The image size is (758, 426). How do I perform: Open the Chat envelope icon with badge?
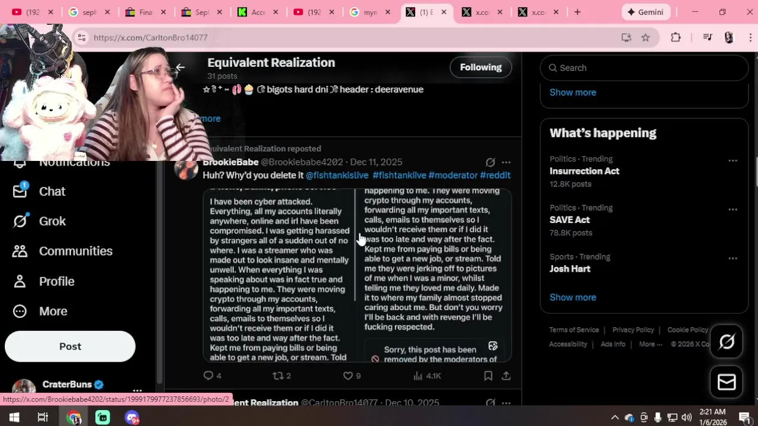[20, 191]
